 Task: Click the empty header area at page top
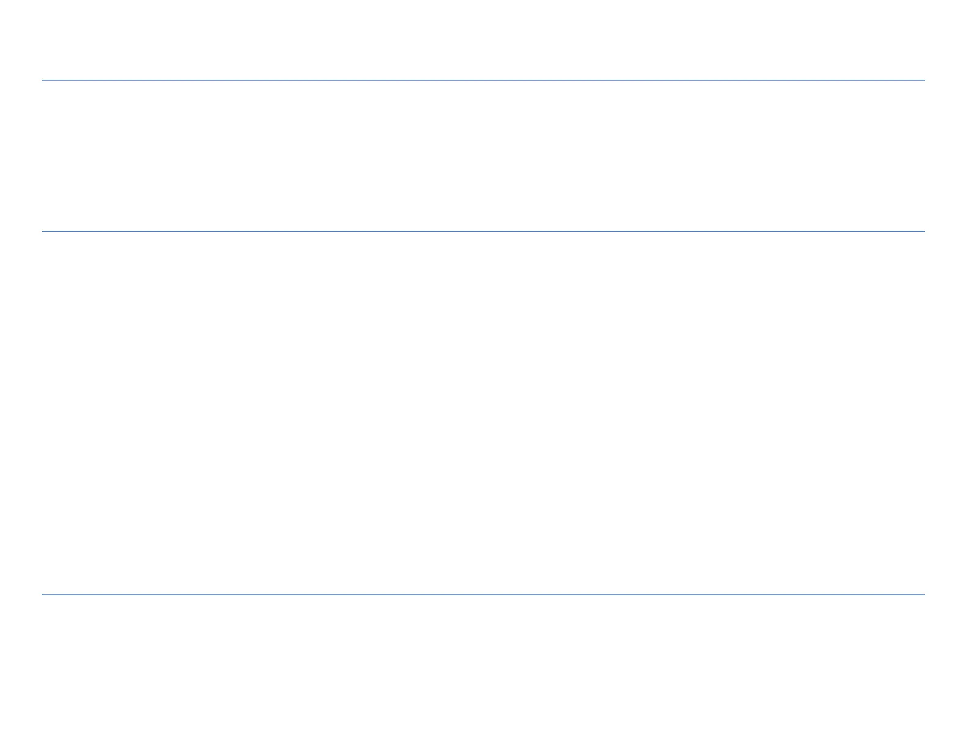(x=483, y=40)
